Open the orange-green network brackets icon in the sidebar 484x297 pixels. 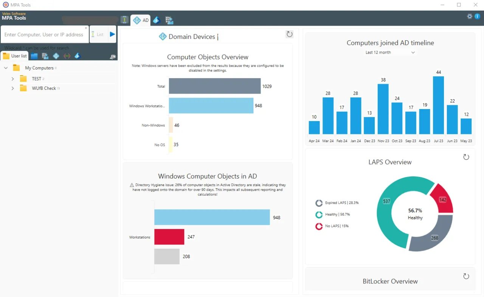click(x=67, y=56)
